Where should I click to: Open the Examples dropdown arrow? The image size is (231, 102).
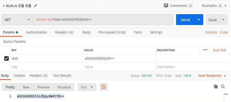(225, 6)
